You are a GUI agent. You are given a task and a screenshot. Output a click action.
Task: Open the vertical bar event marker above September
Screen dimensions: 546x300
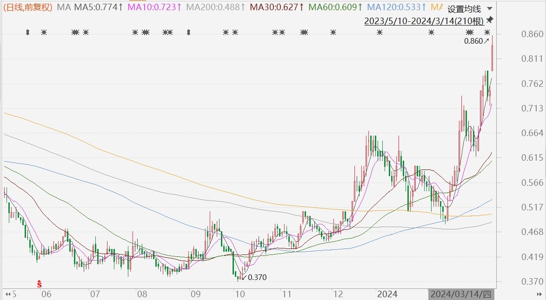pyautogui.click(x=188, y=33)
